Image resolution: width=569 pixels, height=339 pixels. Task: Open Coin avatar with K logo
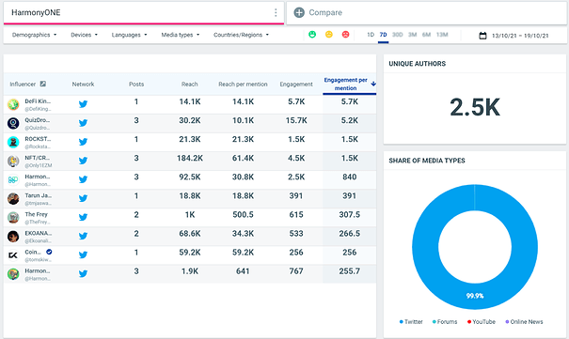point(13,255)
